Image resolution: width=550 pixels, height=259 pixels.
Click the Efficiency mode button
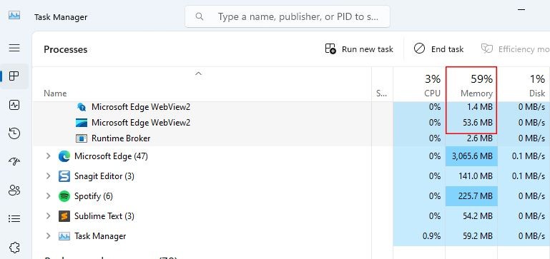coord(515,49)
